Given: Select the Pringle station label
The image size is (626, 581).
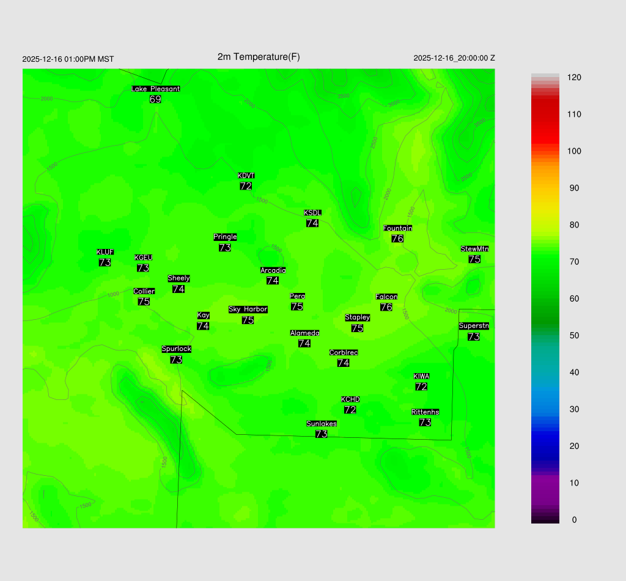Looking at the screenshot, I should pyautogui.click(x=225, y=237).
